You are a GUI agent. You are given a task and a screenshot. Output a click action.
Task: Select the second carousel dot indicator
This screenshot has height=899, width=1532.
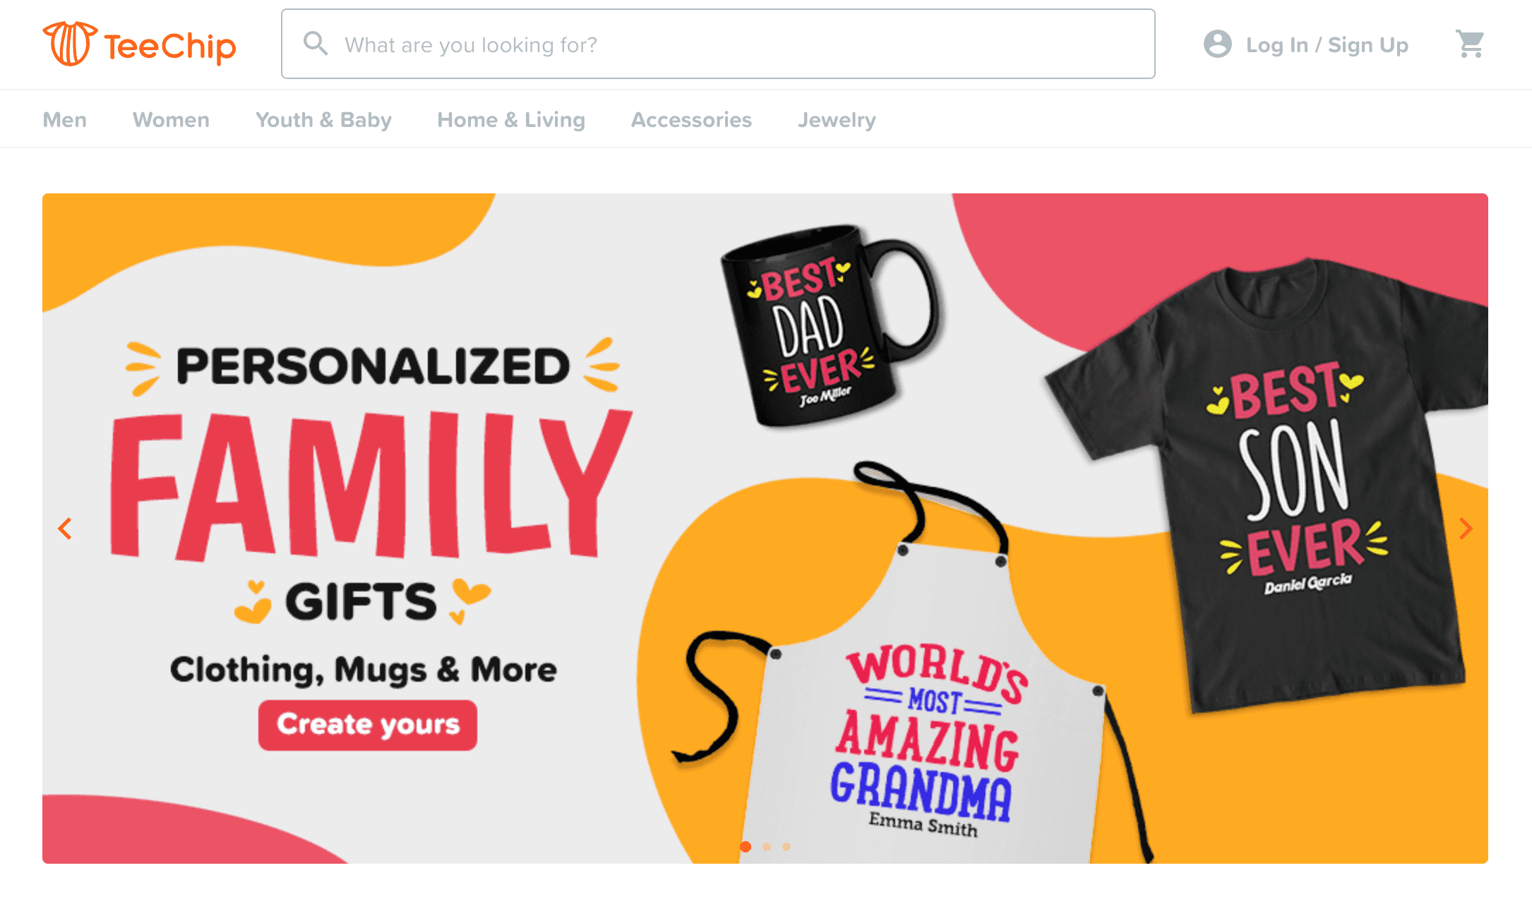[x=767, y=846]
